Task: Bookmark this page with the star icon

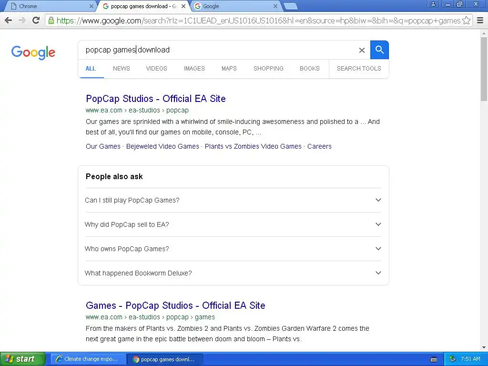Action: (x=466, y=20)
